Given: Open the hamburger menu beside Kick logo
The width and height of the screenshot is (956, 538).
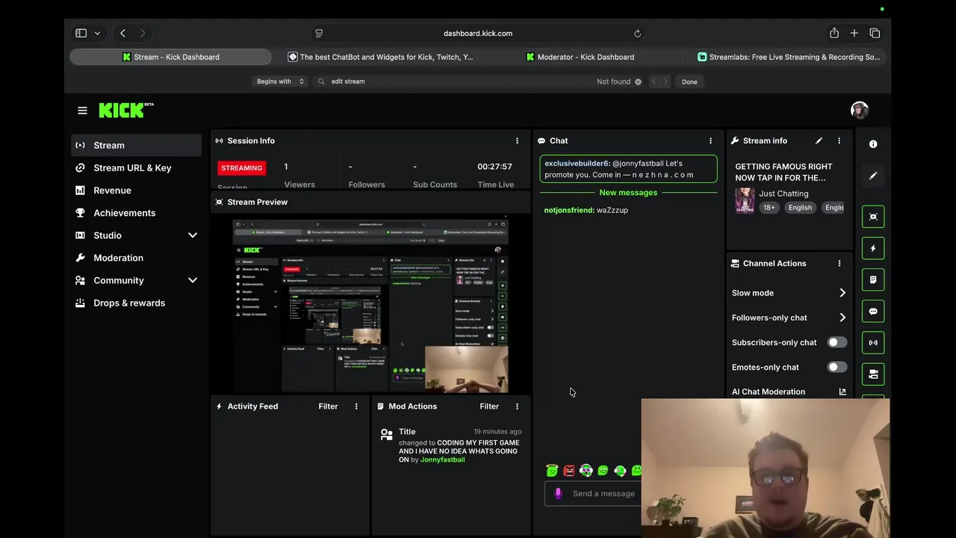Looking at the screenshot, I should click(82, 111).
